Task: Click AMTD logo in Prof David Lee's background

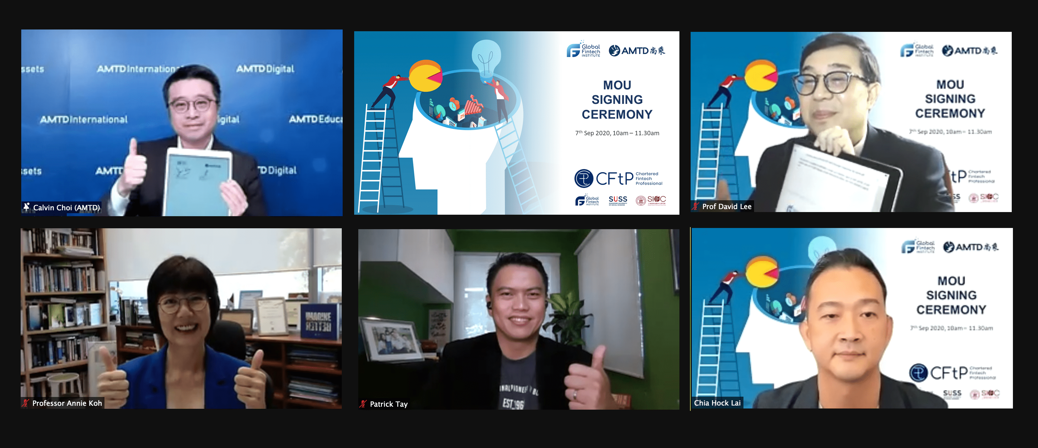Action: (970, 51)
